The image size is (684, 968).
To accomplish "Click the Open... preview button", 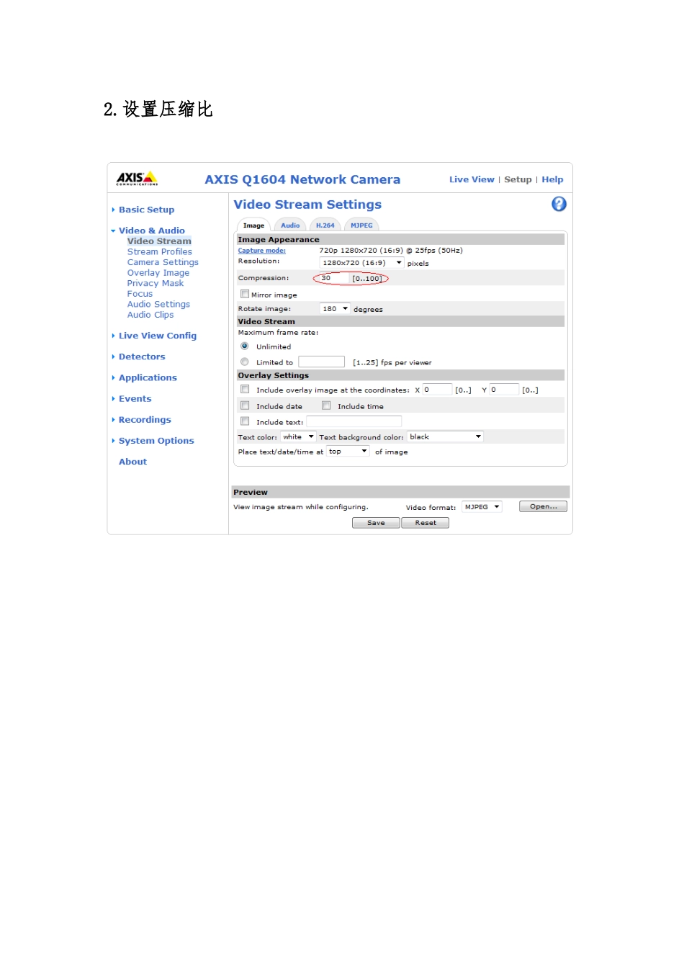I will point(543,506).
